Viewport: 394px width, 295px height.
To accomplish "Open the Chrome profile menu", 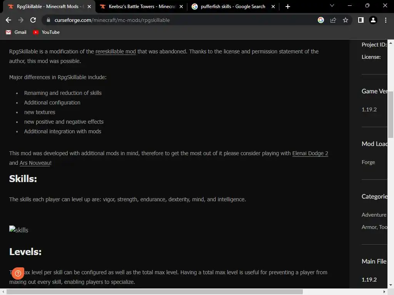I will (373, 20).
